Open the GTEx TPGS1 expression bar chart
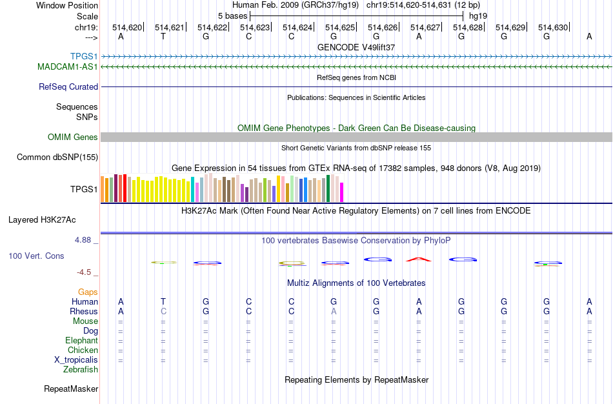 pyautogui.click(x=222, y=188)
